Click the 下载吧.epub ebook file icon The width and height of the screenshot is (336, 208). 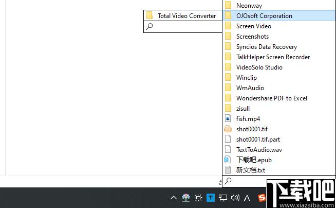point(228,160)
